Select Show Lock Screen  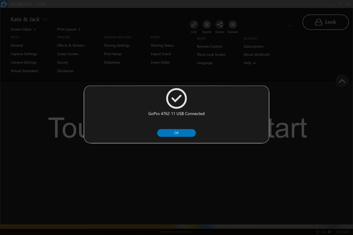(x=211, y=55)
